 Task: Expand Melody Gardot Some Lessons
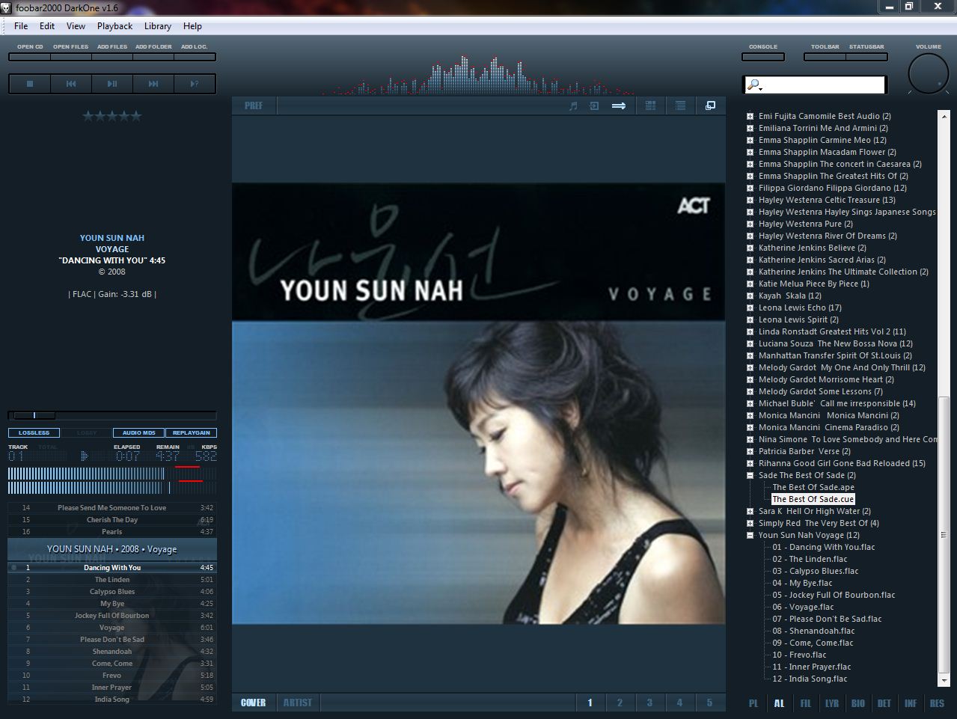click(750, 391)
